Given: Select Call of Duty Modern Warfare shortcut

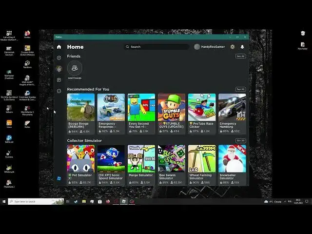Looking at the screenshot, I should pos(9,36).
